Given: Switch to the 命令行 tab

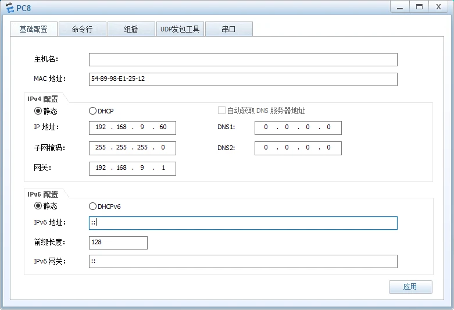Looking at the screenshot, I should tap(82, 29).
